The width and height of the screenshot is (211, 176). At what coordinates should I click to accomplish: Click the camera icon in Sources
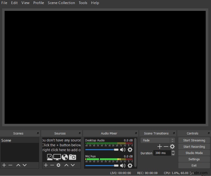(x=72, y=157)
